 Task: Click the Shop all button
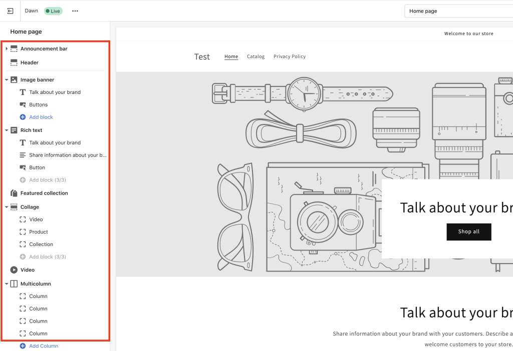click(468, 231)
